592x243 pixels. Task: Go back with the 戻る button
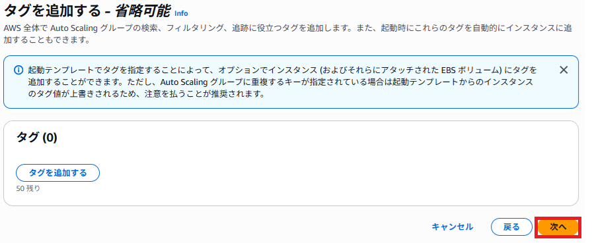click(511, 227)
